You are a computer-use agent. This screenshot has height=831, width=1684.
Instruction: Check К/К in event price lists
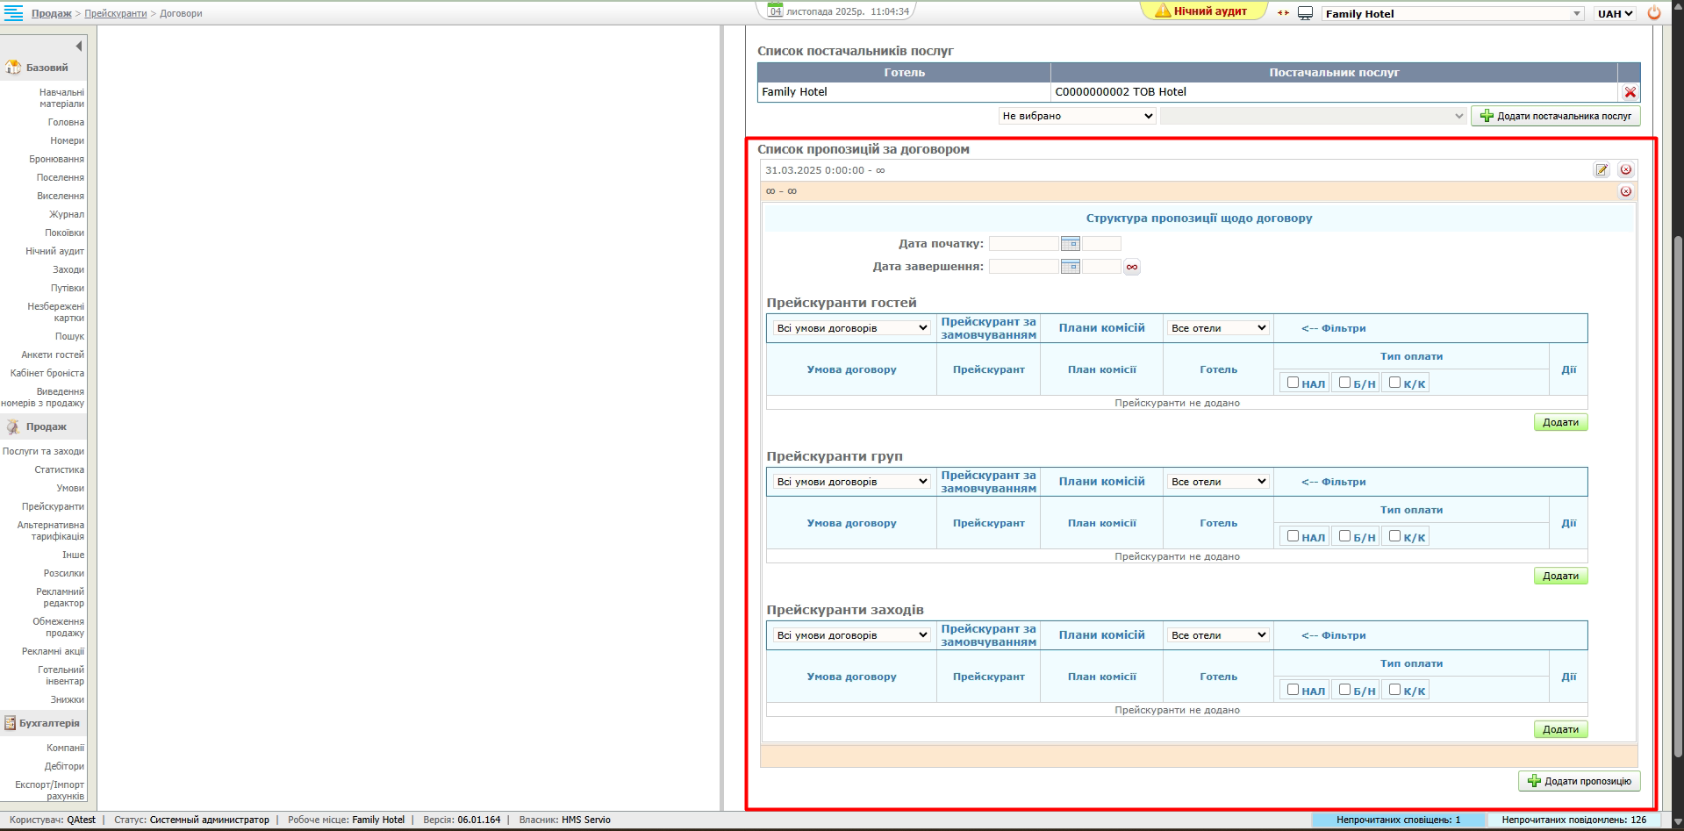tap(1394, 690)
